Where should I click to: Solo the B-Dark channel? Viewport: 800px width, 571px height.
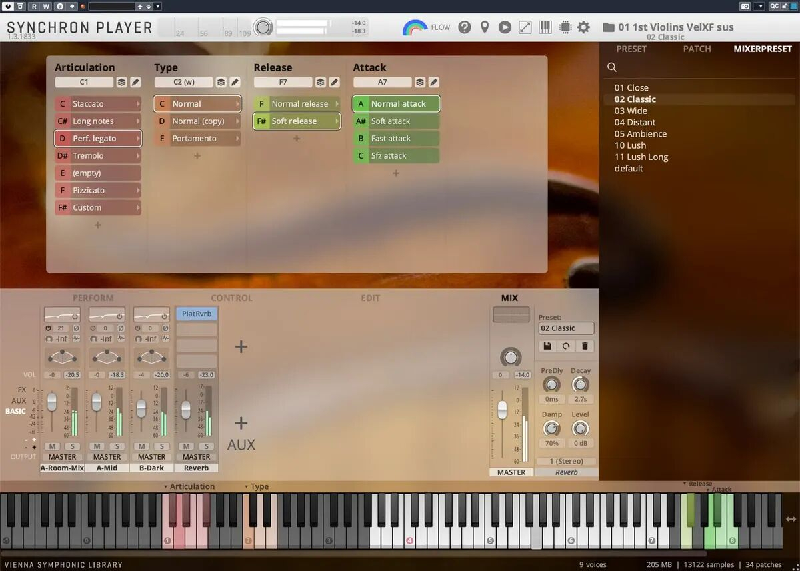coord(161,446)
